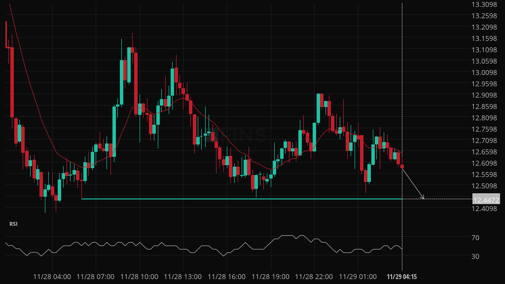Click the 11/28 10:00 time axis label

tap(139, 277)
